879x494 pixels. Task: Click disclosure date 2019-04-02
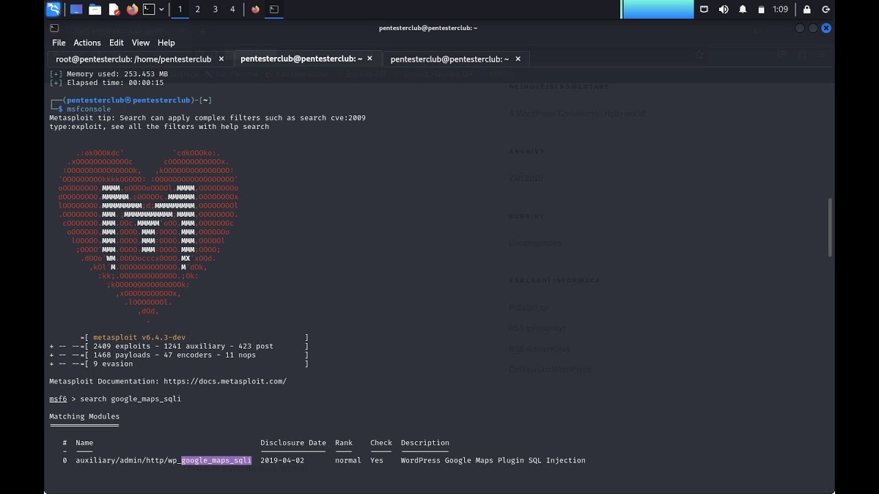[x=282, y=460]
